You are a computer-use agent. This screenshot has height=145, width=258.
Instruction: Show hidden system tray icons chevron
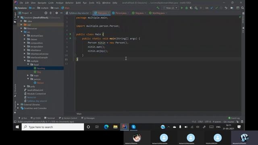pyautogui.click(x=169, y=127)
